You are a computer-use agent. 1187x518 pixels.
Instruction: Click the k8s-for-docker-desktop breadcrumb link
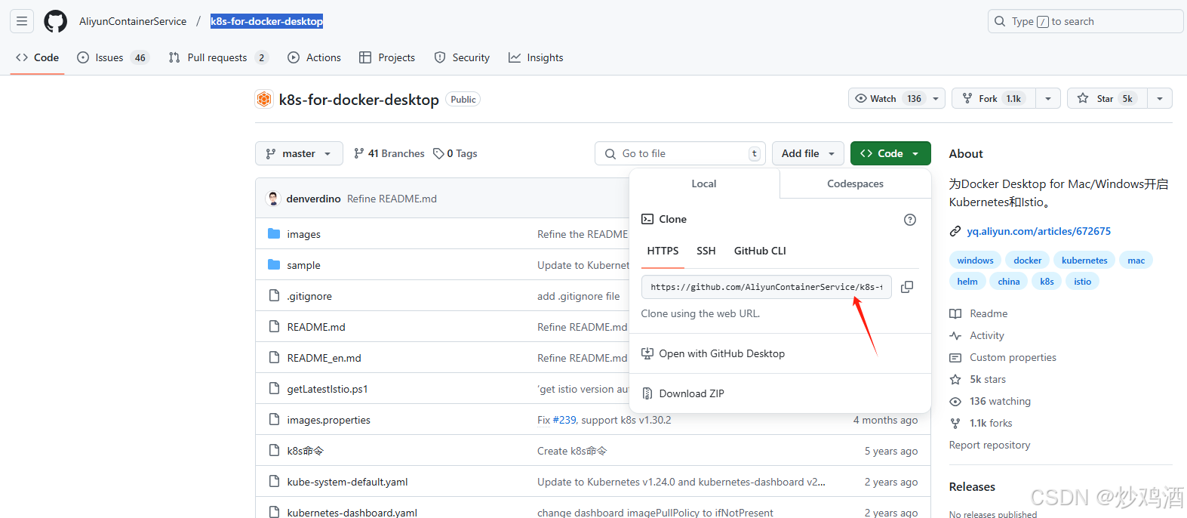pos(266,21)
